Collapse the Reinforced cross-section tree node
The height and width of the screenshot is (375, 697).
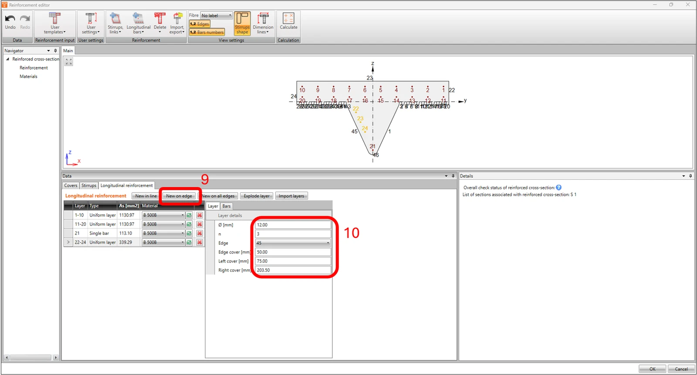[x=7, y=59]
